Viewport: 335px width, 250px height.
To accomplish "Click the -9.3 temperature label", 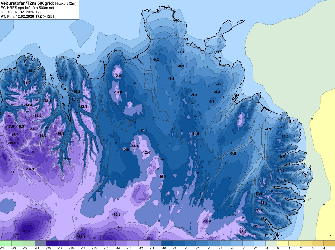I will click(194, 95).
